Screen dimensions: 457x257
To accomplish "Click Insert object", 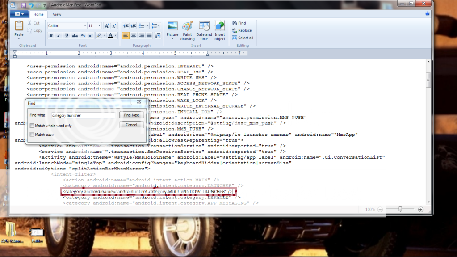I will [x=220, y=31].
